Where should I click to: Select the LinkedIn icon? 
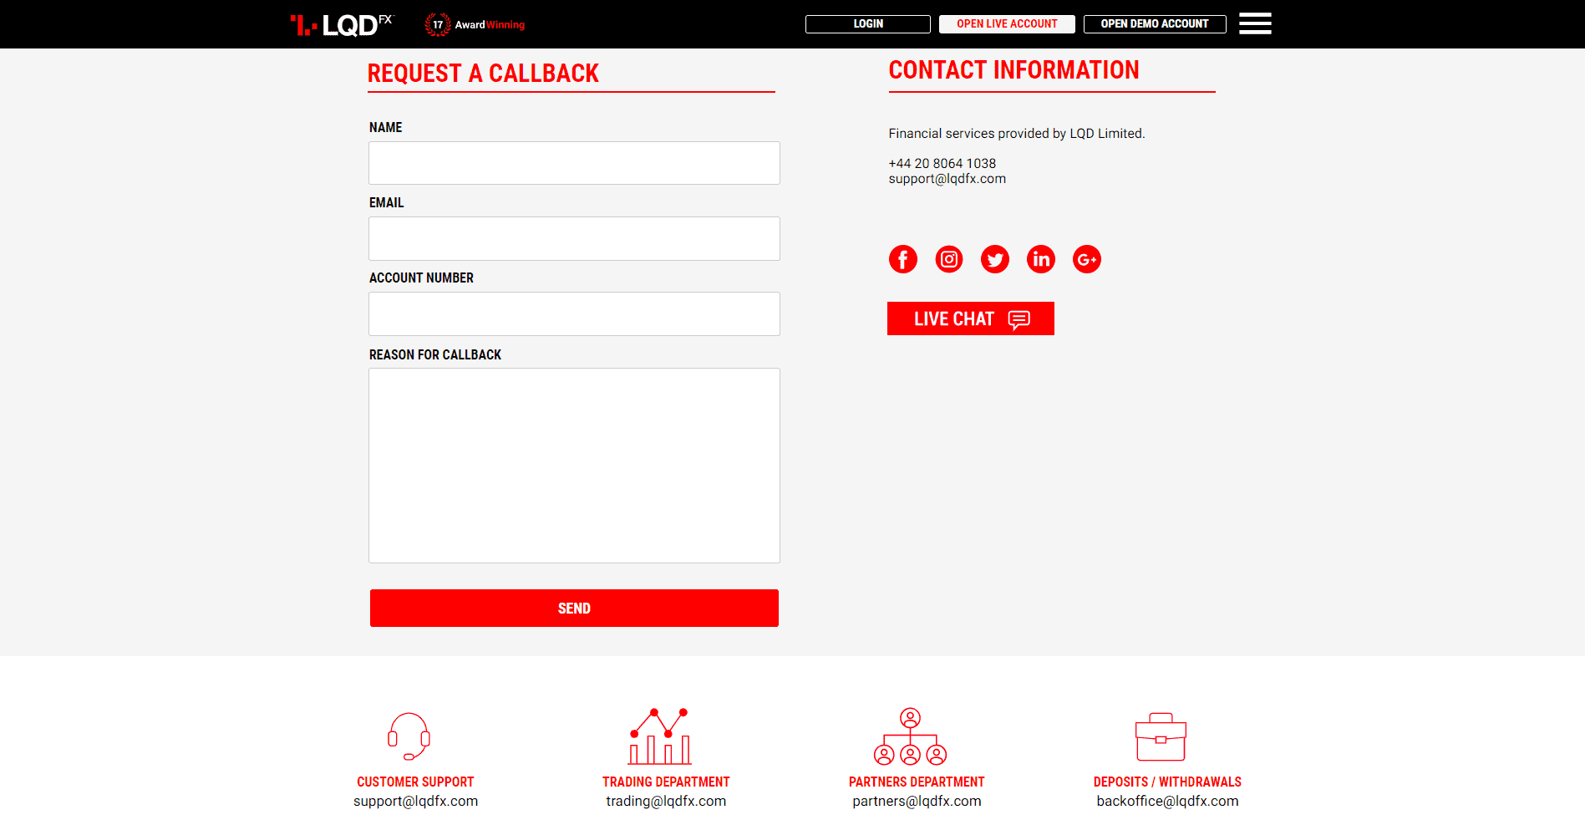pos(1040,259)
